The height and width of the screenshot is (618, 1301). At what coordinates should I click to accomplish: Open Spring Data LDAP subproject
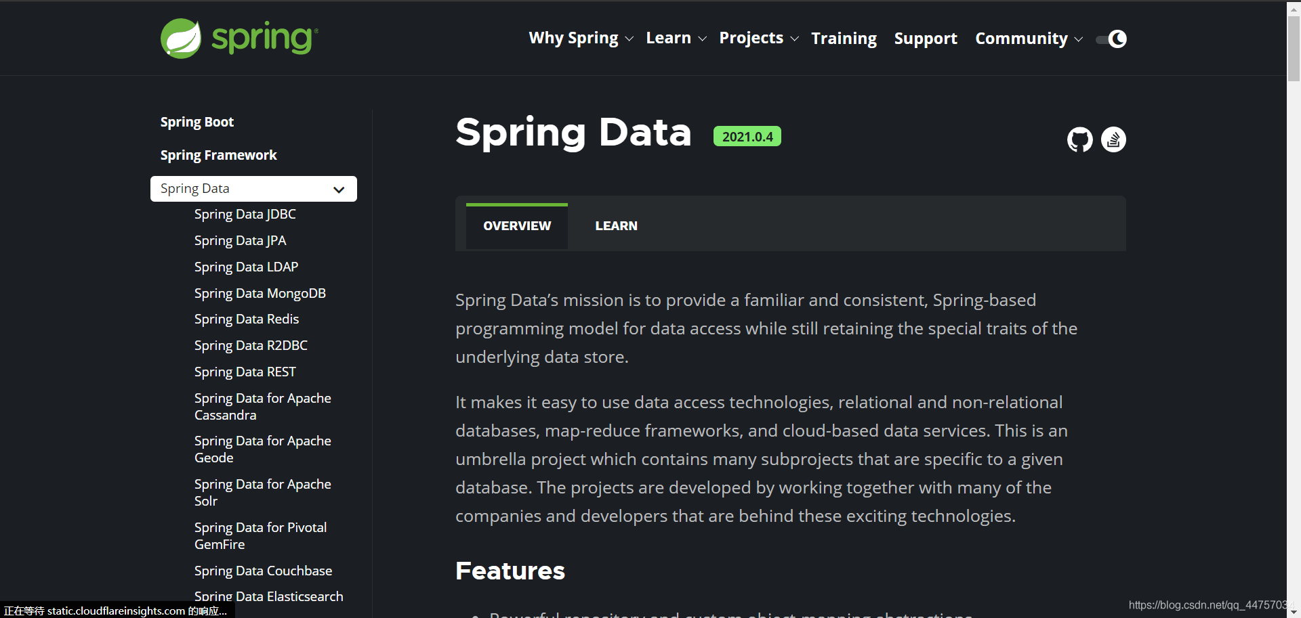click(247, 267)
